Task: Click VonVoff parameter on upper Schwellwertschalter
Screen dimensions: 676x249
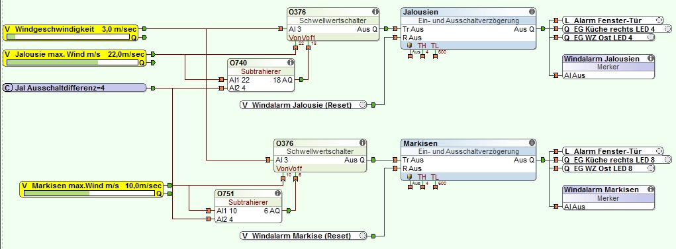Action: tap(302, 38)
